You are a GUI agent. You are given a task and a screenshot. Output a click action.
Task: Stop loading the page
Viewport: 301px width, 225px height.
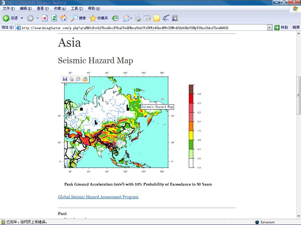[45, 18]
